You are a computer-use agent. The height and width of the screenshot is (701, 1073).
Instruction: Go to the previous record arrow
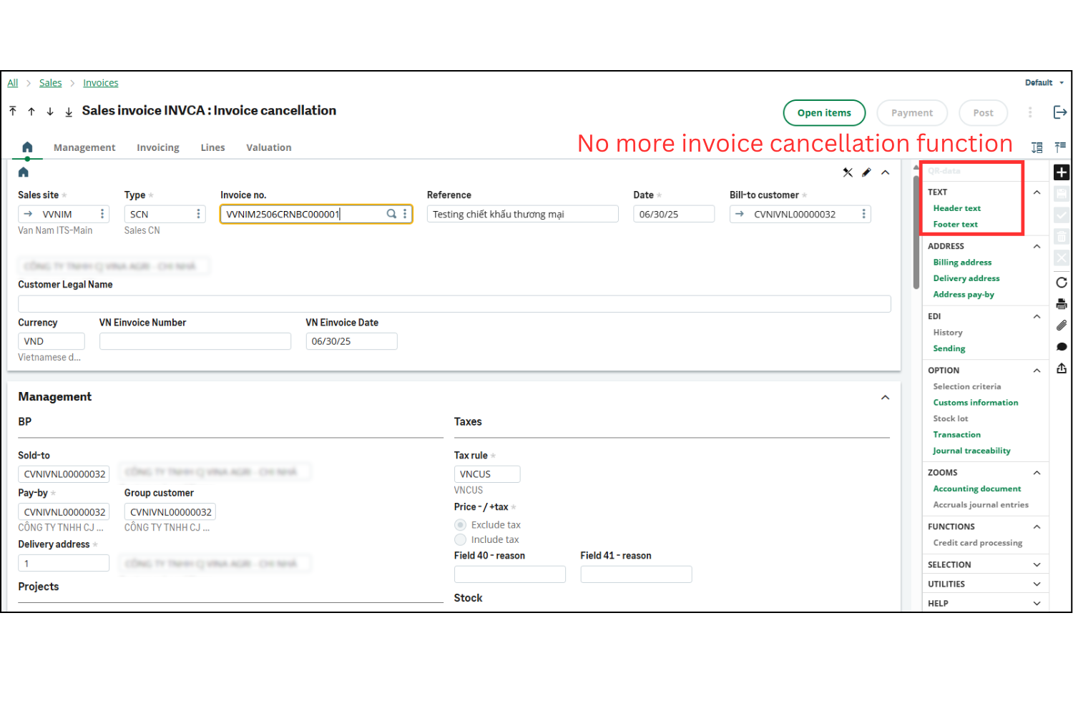31,111
